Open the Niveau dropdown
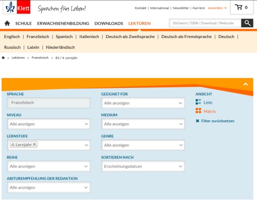257x201 pixels. pyautogui.click(x=48, y=124)
